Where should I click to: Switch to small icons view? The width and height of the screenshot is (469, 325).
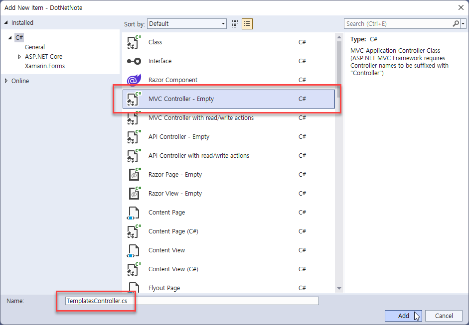[x=235, y=24]
